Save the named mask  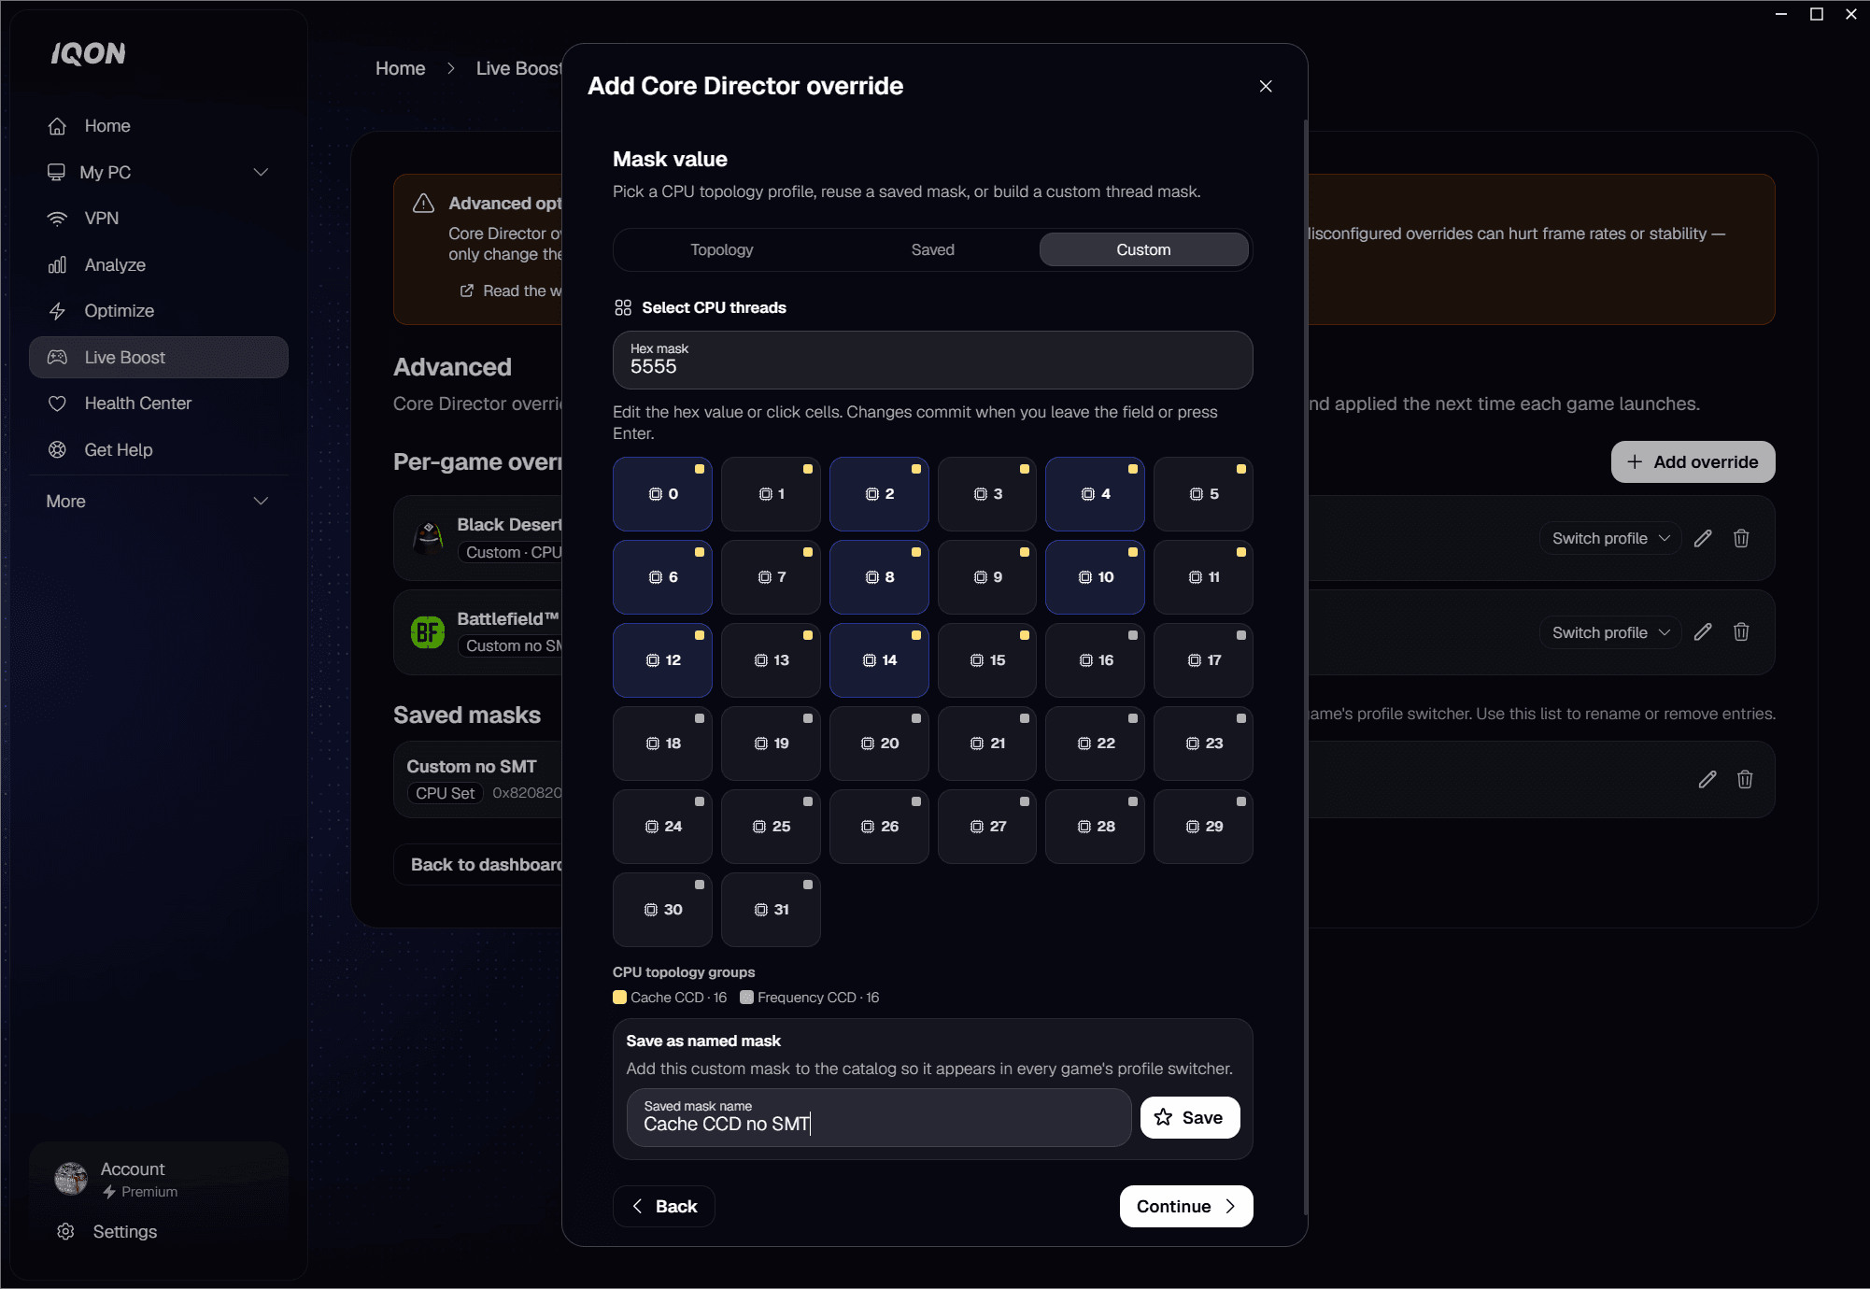pyautogui.click(x=1189, y=1118)
